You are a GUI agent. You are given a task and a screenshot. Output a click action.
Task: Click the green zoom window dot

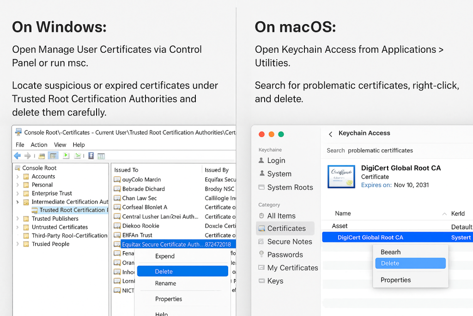click(x=281, y=134)
